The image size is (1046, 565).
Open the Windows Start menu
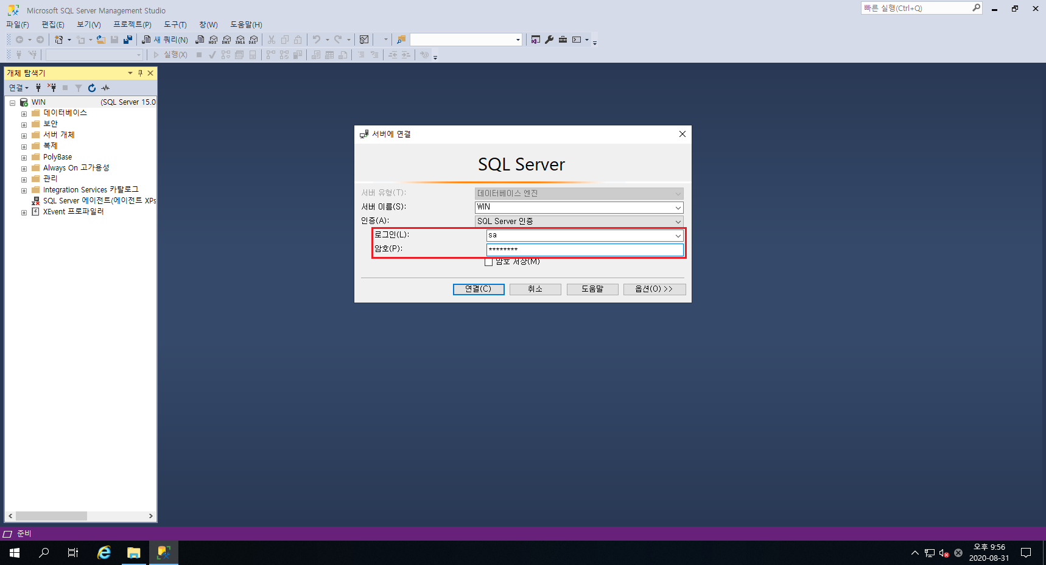point(15,553)
